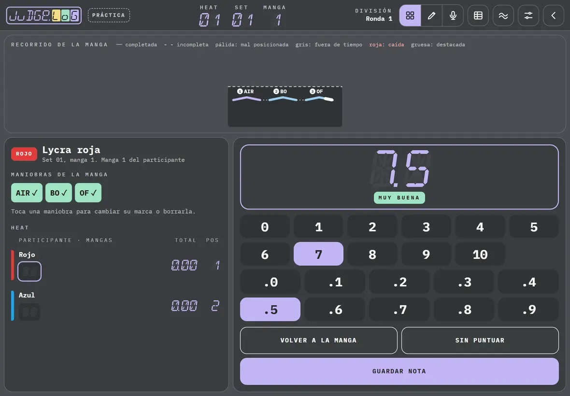Click the JudgeLog logo
The height and width of the screenshot is (396, 570).
coord(43,15)
